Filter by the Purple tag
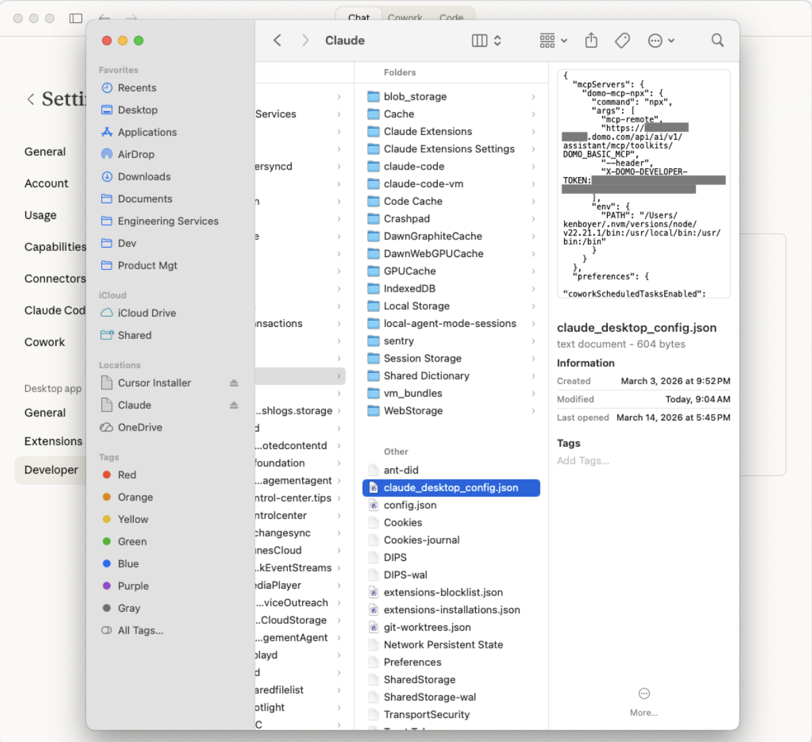 tap(133, 587)
